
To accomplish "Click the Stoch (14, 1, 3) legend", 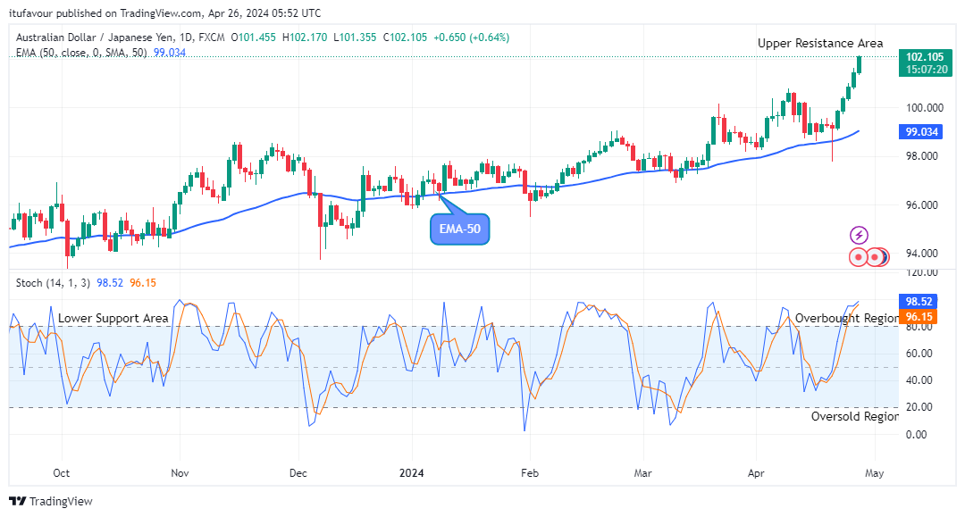I will pyautogui.click(x=53, y=283).
